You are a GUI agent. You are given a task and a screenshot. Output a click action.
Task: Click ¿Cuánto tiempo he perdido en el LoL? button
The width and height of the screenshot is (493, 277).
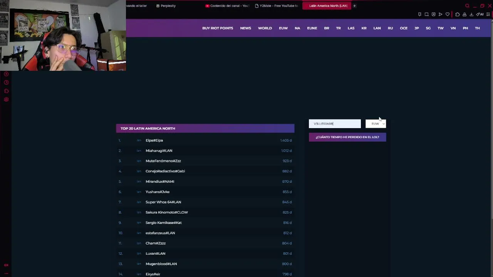coord(347,137)
